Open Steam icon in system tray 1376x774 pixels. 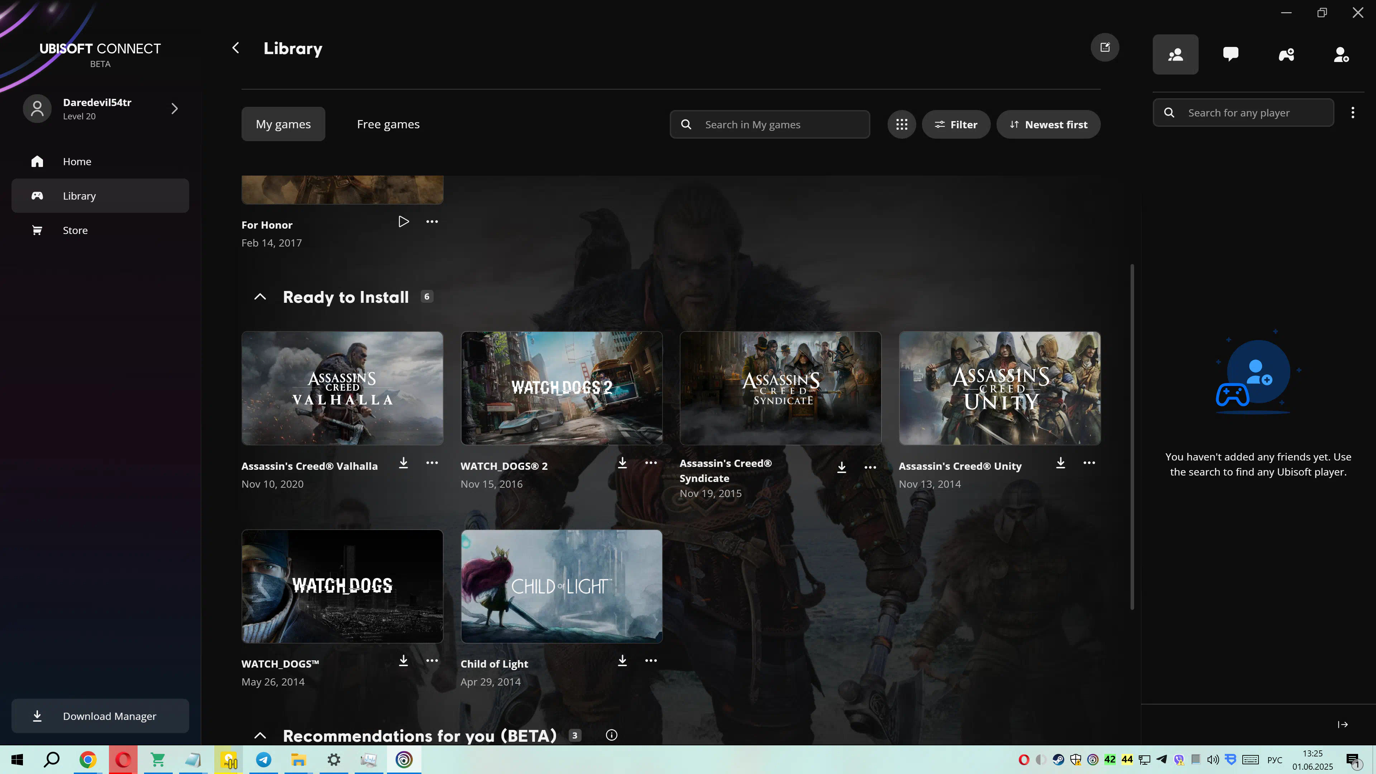pos(1058,760)
